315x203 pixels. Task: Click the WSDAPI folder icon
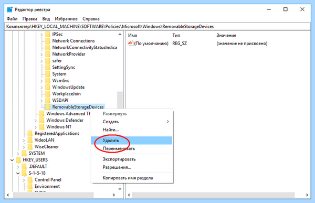pyautogui.click(x=48, y=100)
